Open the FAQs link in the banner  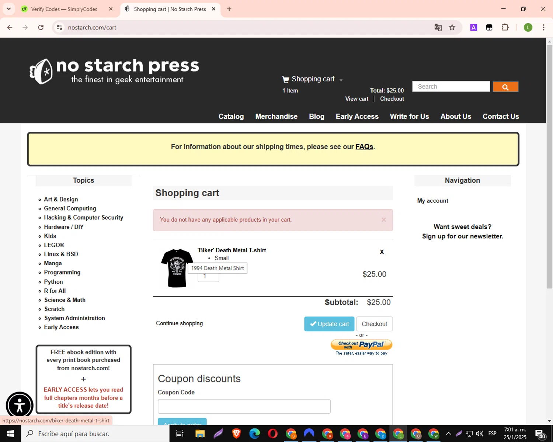364,147
